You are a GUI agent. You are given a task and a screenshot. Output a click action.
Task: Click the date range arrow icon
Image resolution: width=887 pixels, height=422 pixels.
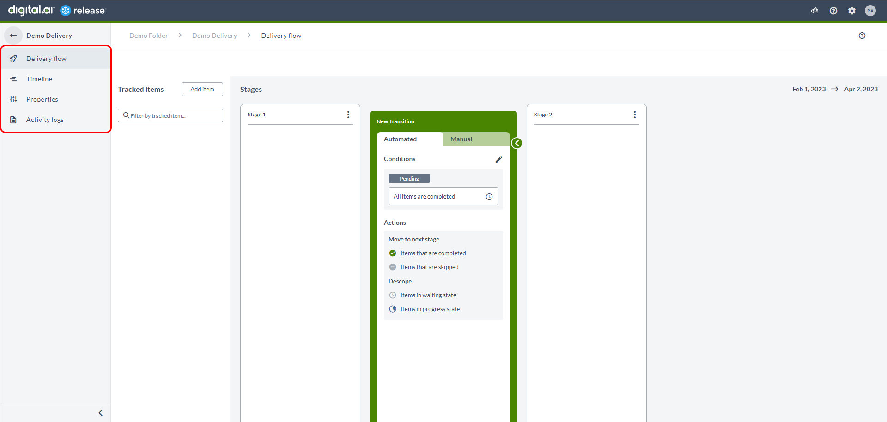[x=835, y=89]
